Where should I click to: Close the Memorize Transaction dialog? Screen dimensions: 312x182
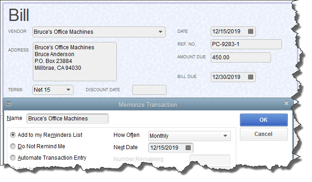286,103
